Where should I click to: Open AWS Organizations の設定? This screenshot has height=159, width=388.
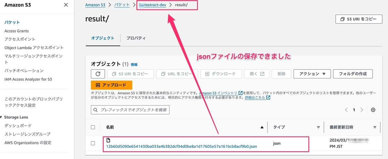(x=28, y=142)
